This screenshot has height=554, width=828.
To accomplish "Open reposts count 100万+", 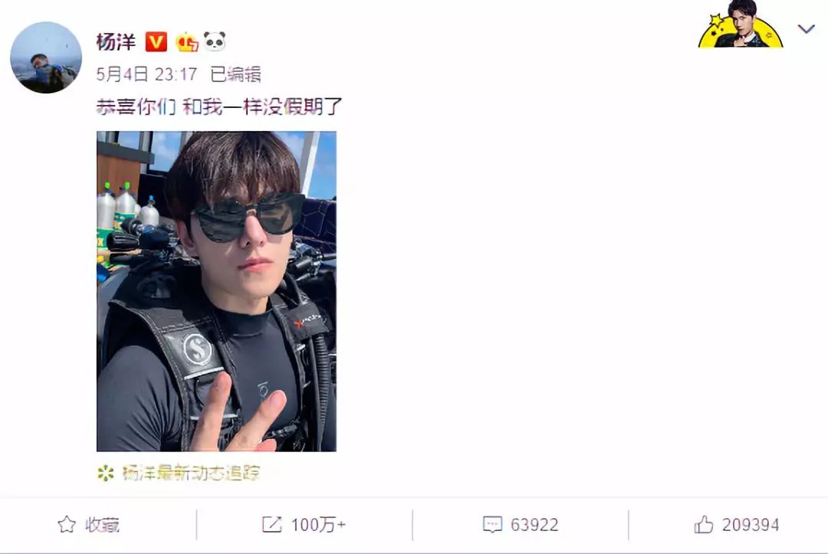I will click(318, 525).
